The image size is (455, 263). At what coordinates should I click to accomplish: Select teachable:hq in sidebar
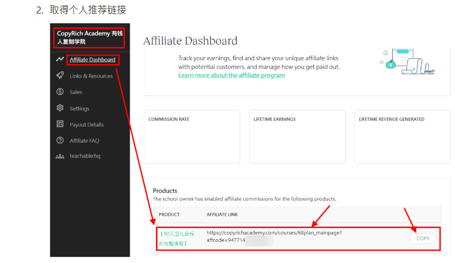(84, 156)
